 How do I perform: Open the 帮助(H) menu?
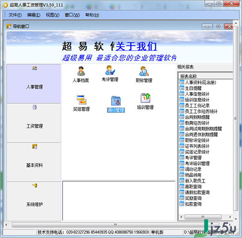click(x=92, y=15)
